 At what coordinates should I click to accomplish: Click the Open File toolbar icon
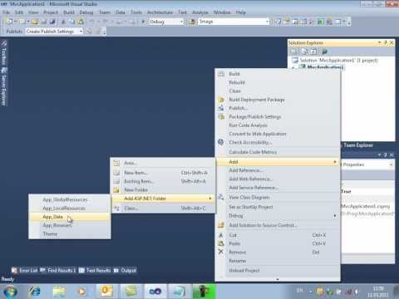pyautogui.click(x=35, y=22)
